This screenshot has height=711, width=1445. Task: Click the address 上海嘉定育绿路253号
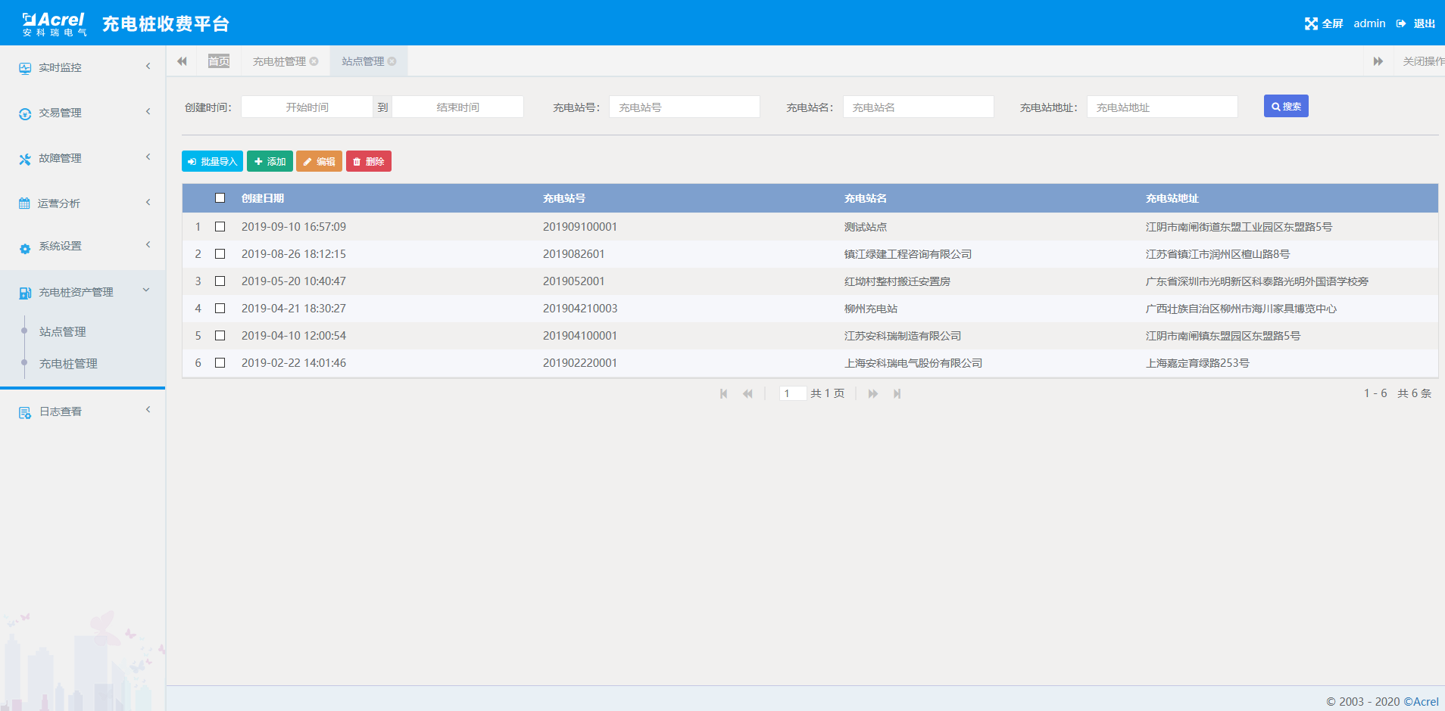coord(1197,363)
